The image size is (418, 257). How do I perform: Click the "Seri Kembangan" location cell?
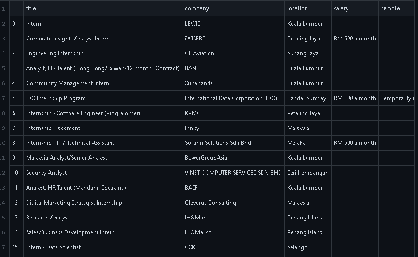point(307,173)
